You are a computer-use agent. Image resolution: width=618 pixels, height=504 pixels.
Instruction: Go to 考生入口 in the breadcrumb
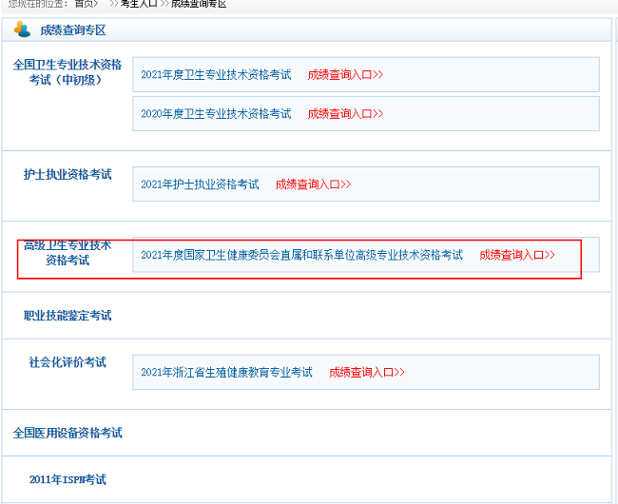point(139,4)
